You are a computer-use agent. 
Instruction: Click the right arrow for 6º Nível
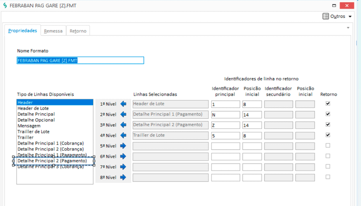tap(123, 156)
